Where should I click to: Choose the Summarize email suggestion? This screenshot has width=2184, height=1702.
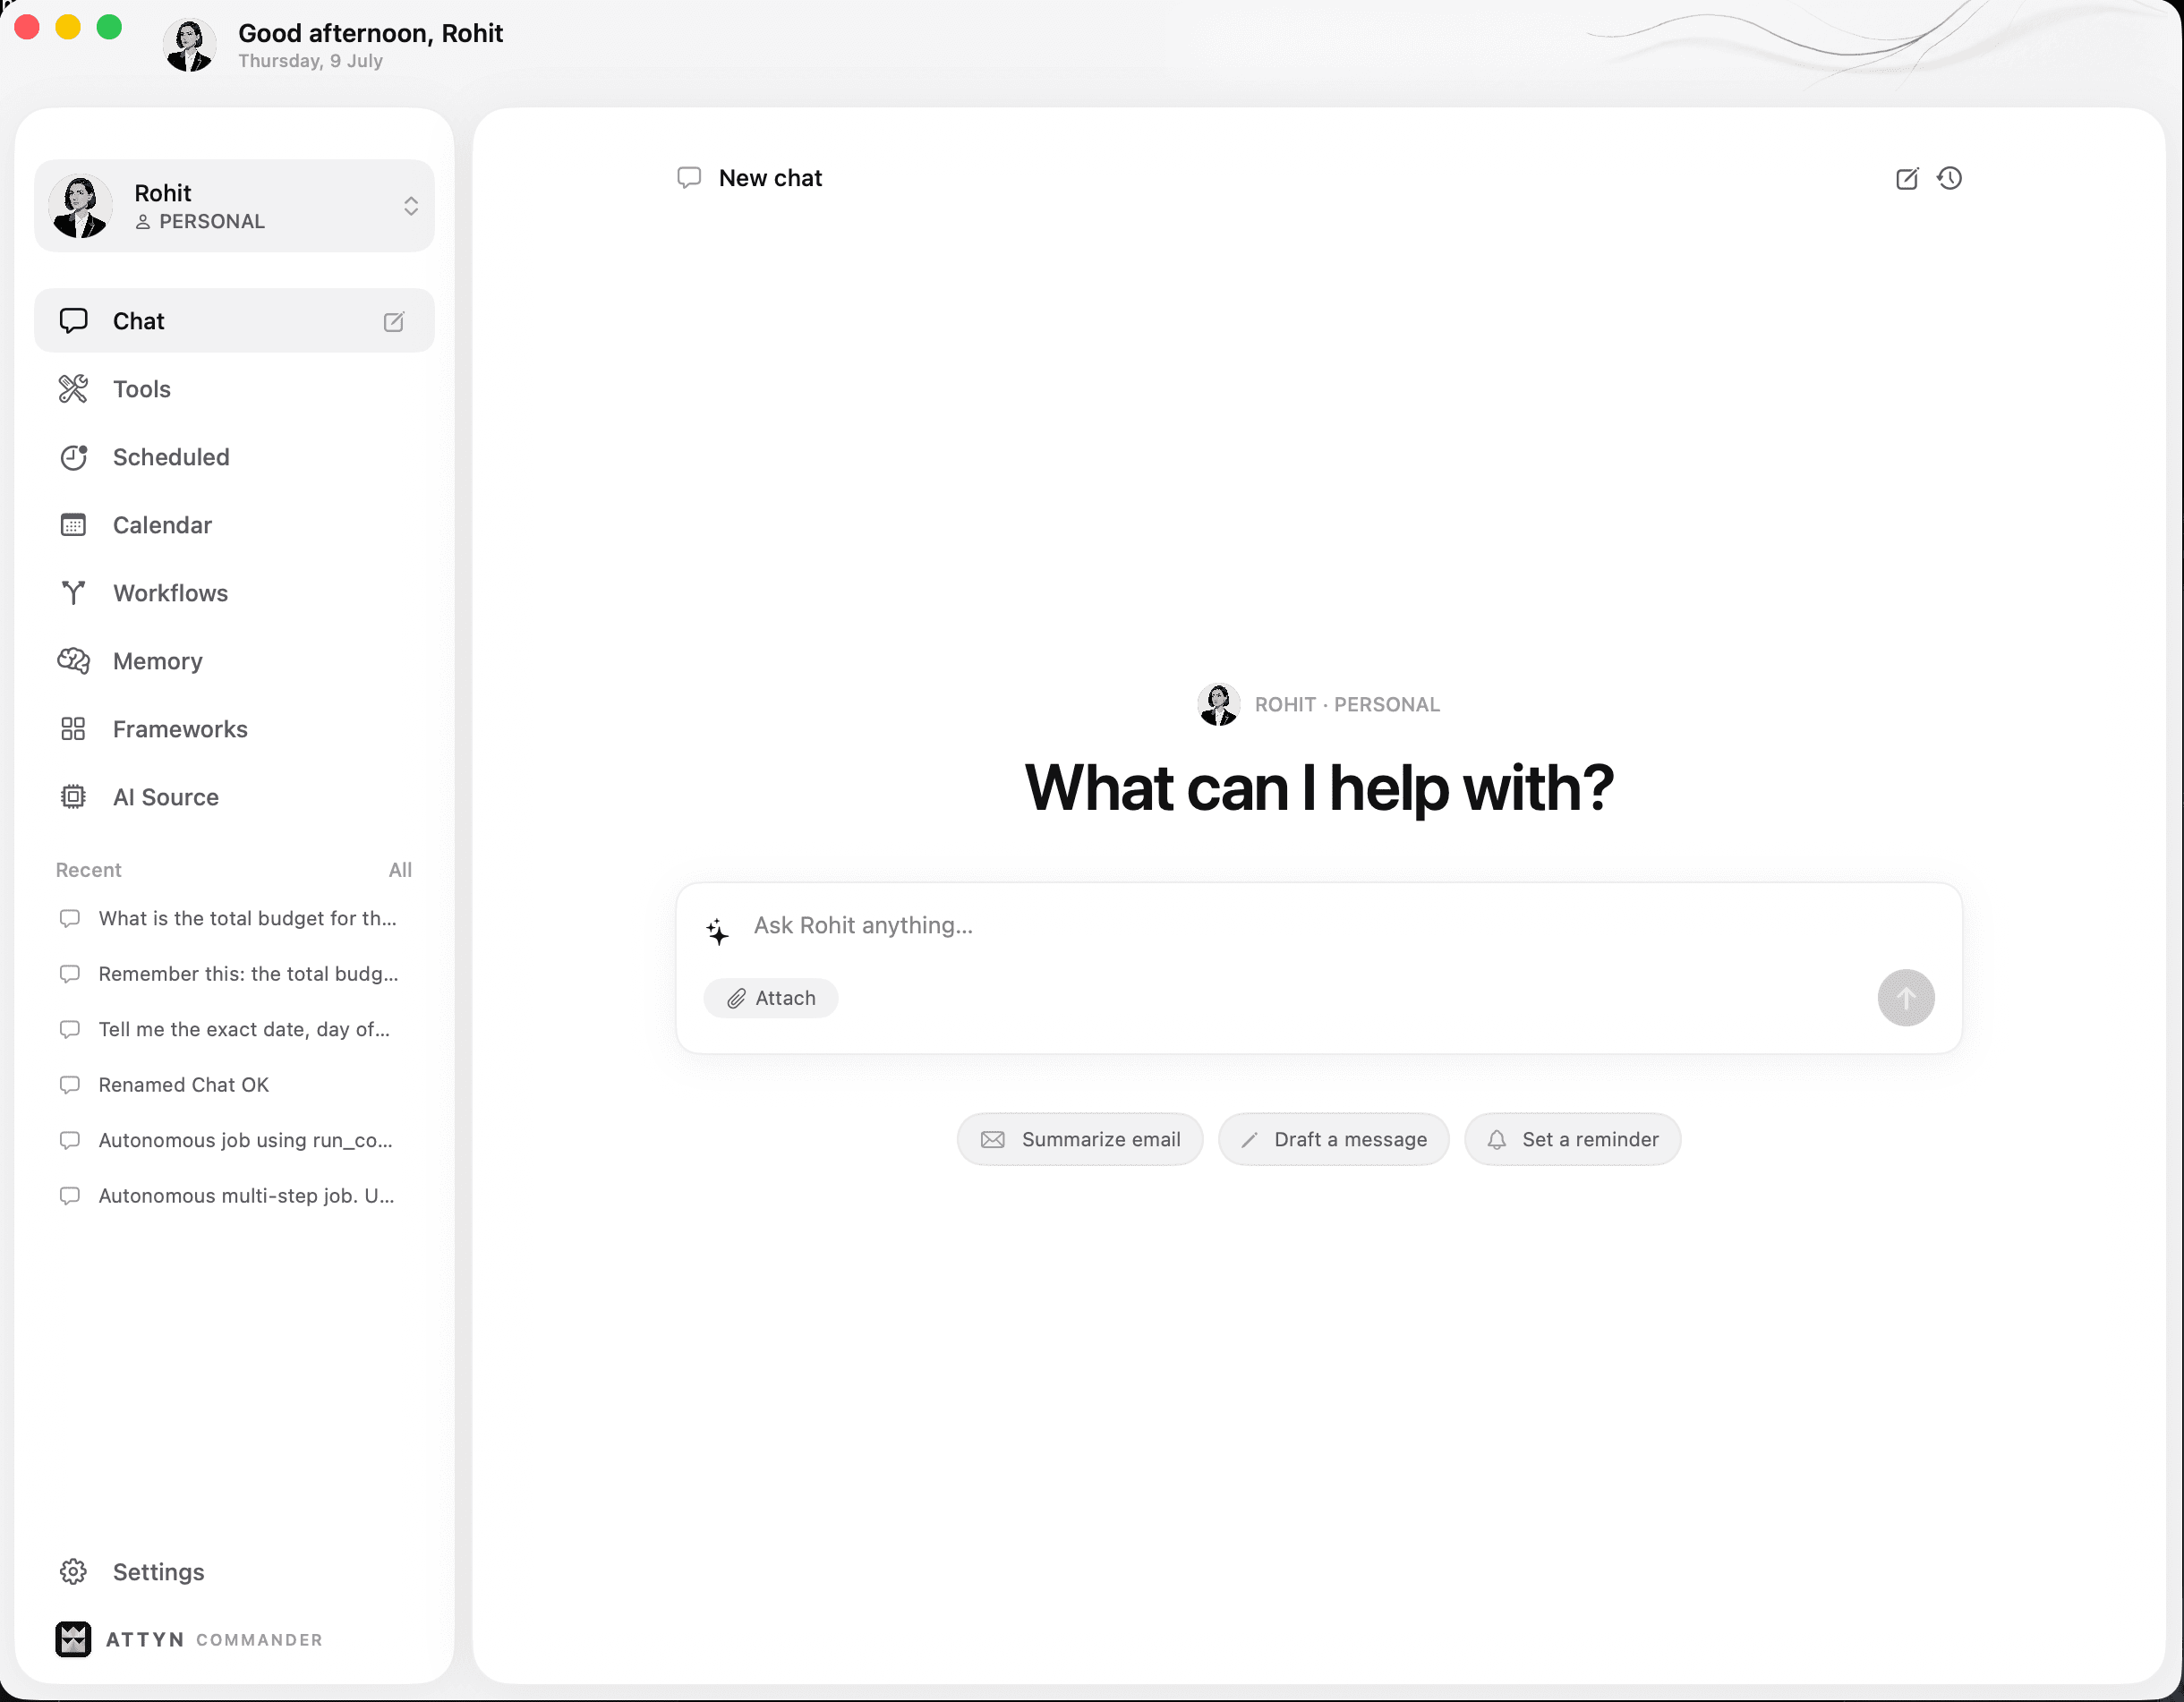[x=1080, y=1140]
